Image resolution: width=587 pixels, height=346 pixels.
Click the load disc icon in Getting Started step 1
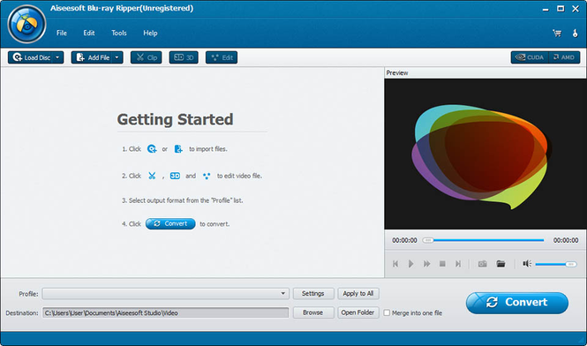pyautogui.click(x=152, y=149)
